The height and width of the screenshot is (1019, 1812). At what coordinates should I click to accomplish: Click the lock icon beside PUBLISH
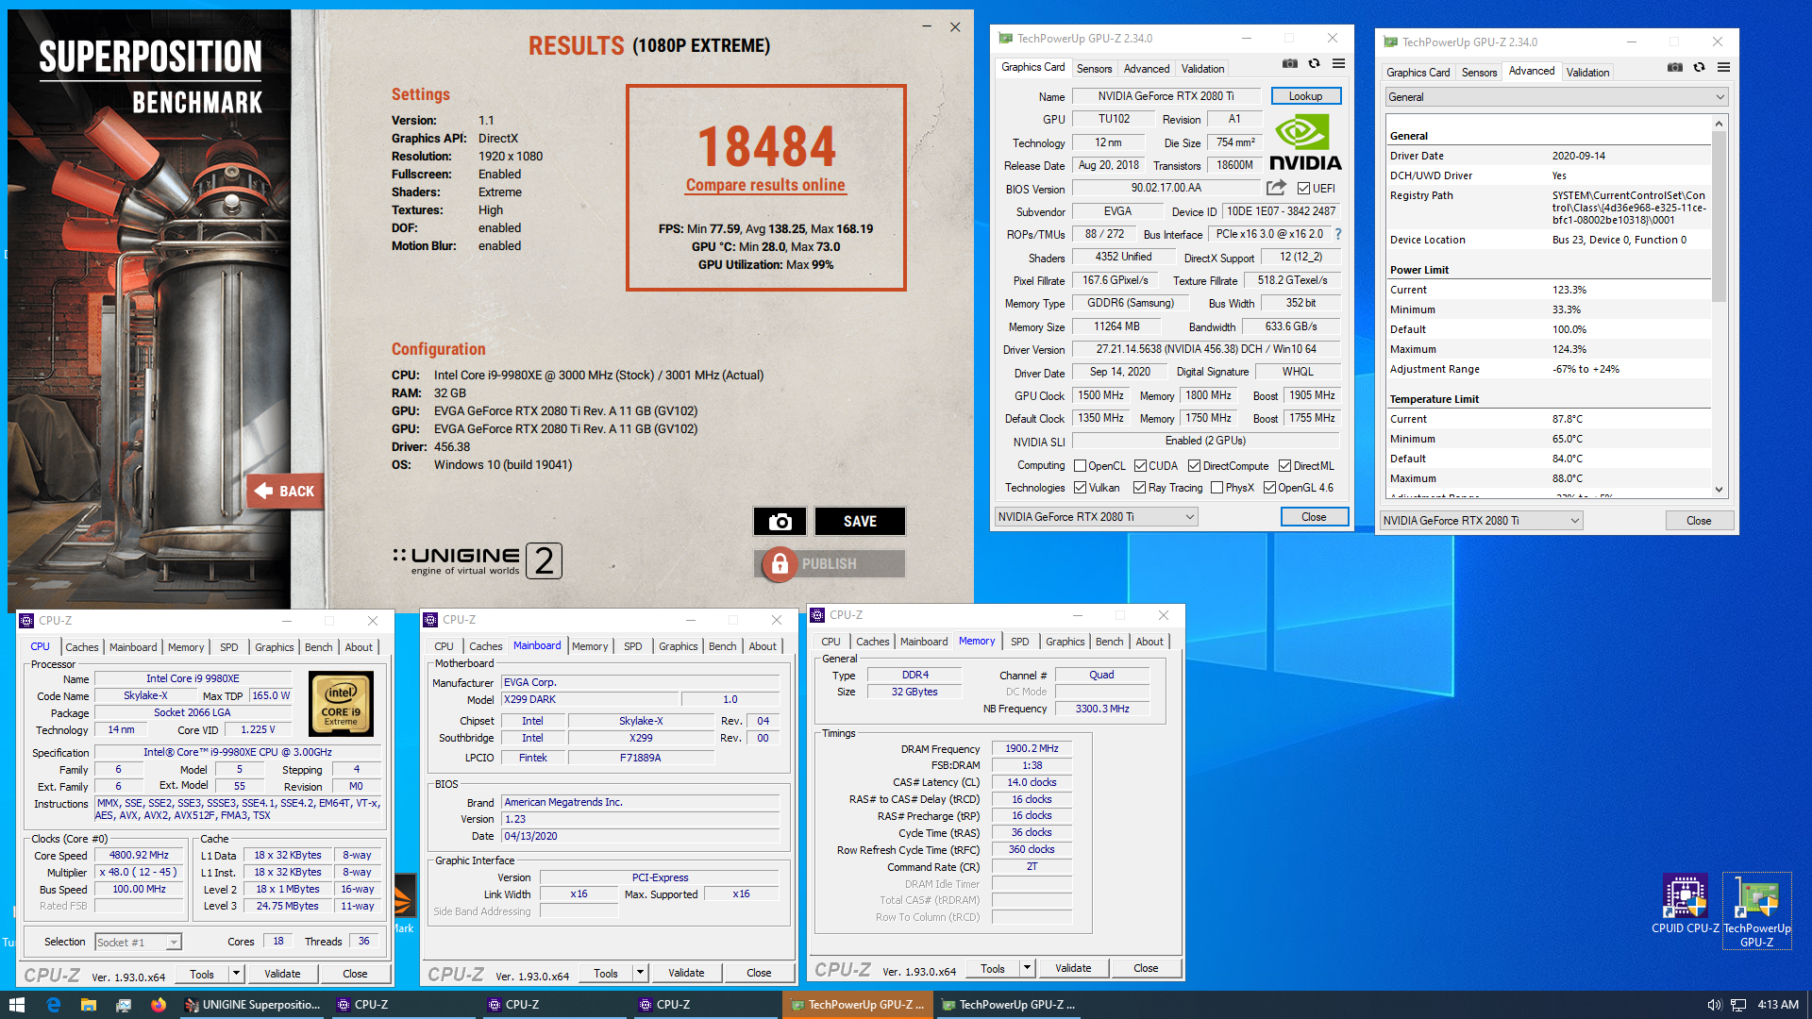(780, 564)
